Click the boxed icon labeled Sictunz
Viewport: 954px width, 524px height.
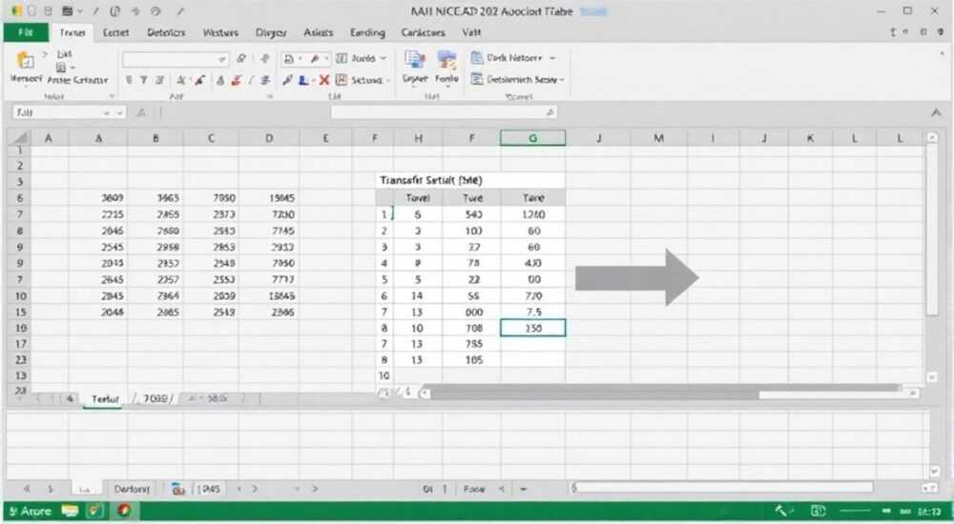tap(342, 80)
